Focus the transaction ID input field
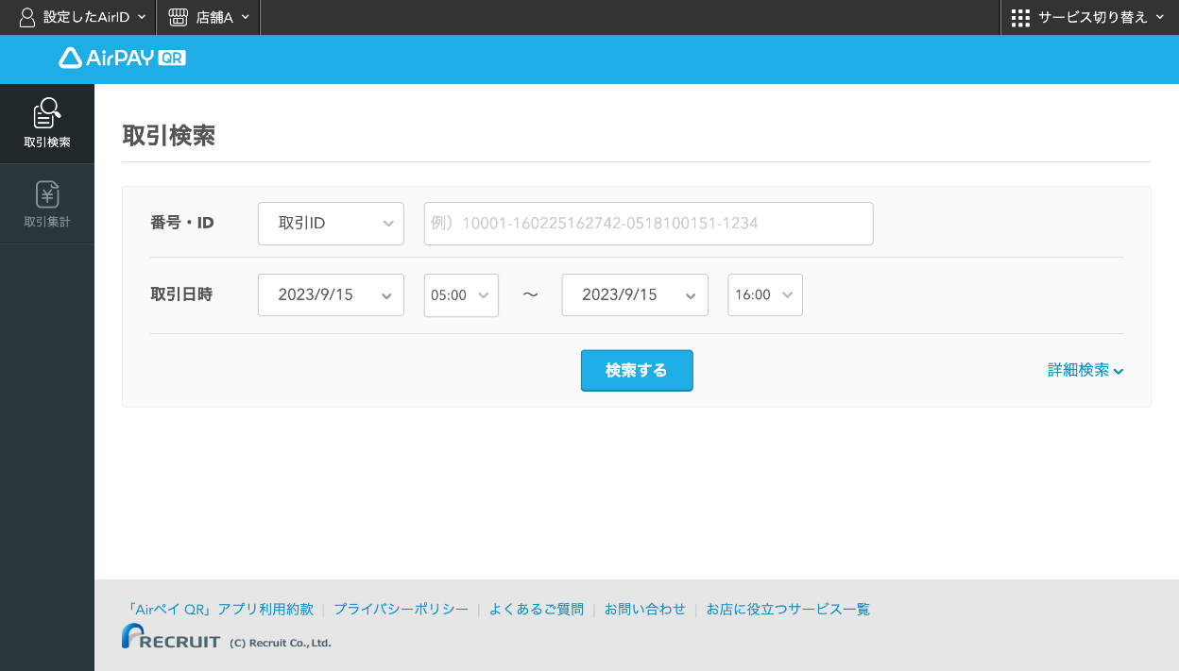1179x671 pixels. click(x=648, y=224)
